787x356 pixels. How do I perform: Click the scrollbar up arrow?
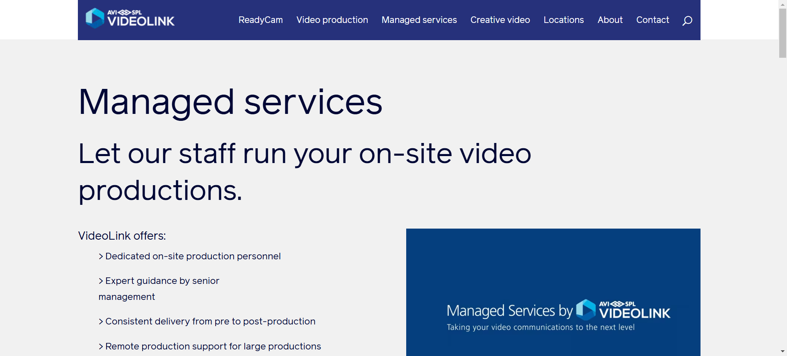782,4
